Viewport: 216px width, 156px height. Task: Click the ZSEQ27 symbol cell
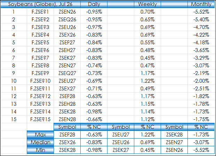coord(67,73)
